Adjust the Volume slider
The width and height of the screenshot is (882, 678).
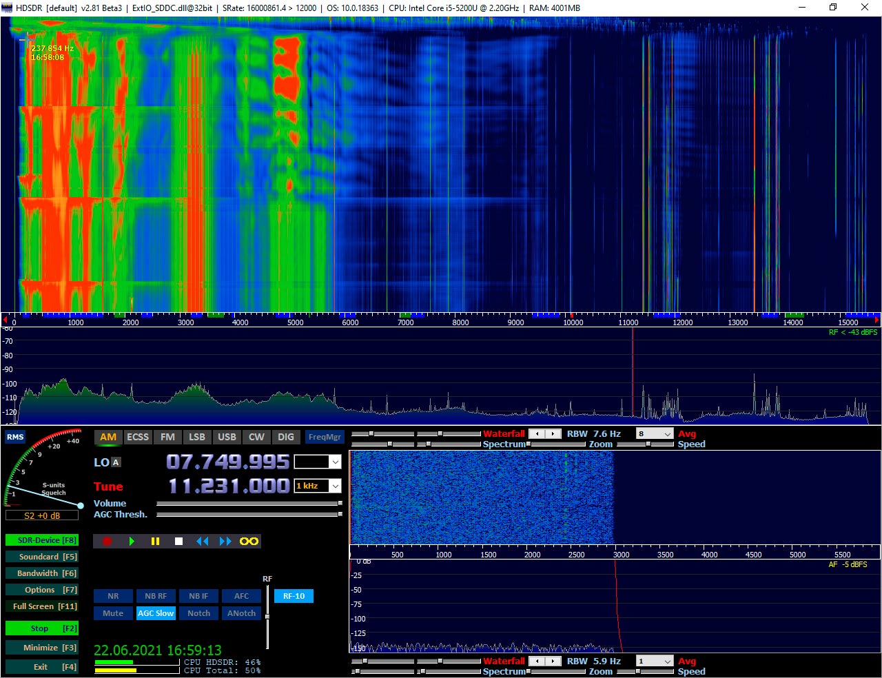(249, 504)
